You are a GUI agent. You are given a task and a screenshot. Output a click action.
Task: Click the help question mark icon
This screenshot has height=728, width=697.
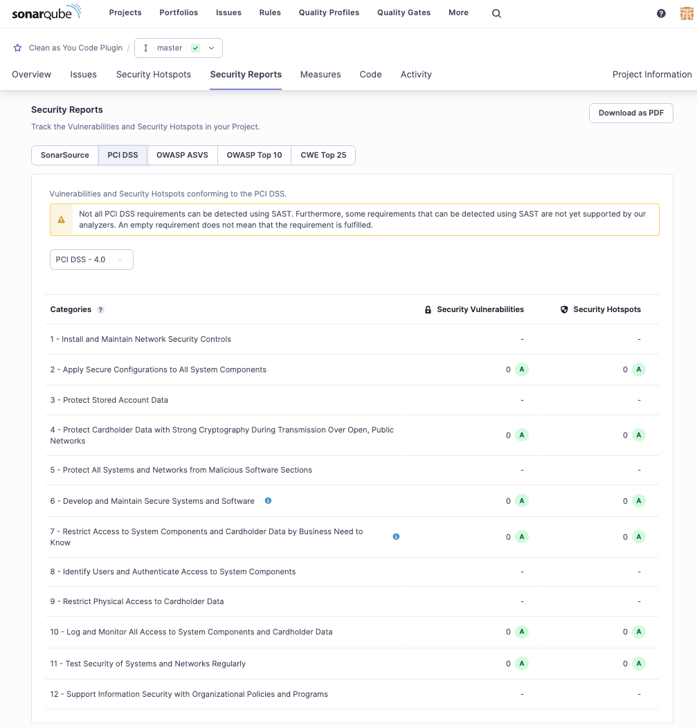tap(660, 12)
